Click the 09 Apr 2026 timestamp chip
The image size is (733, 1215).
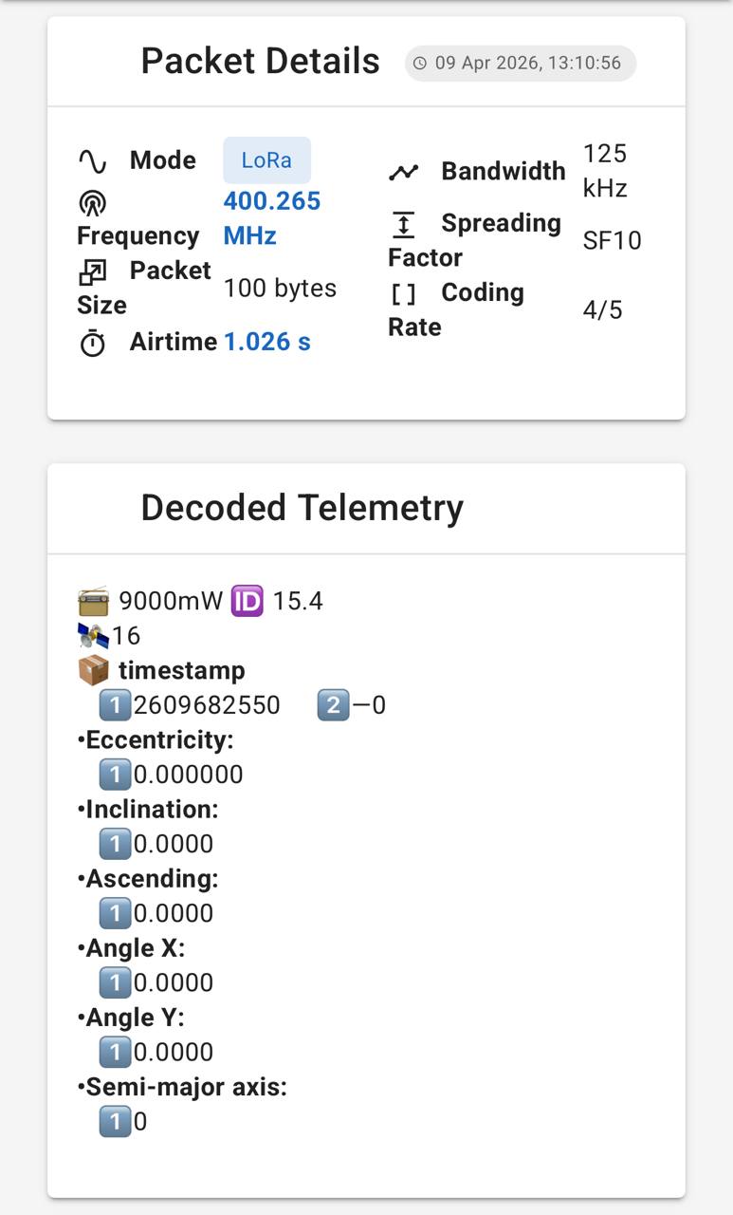521,64
